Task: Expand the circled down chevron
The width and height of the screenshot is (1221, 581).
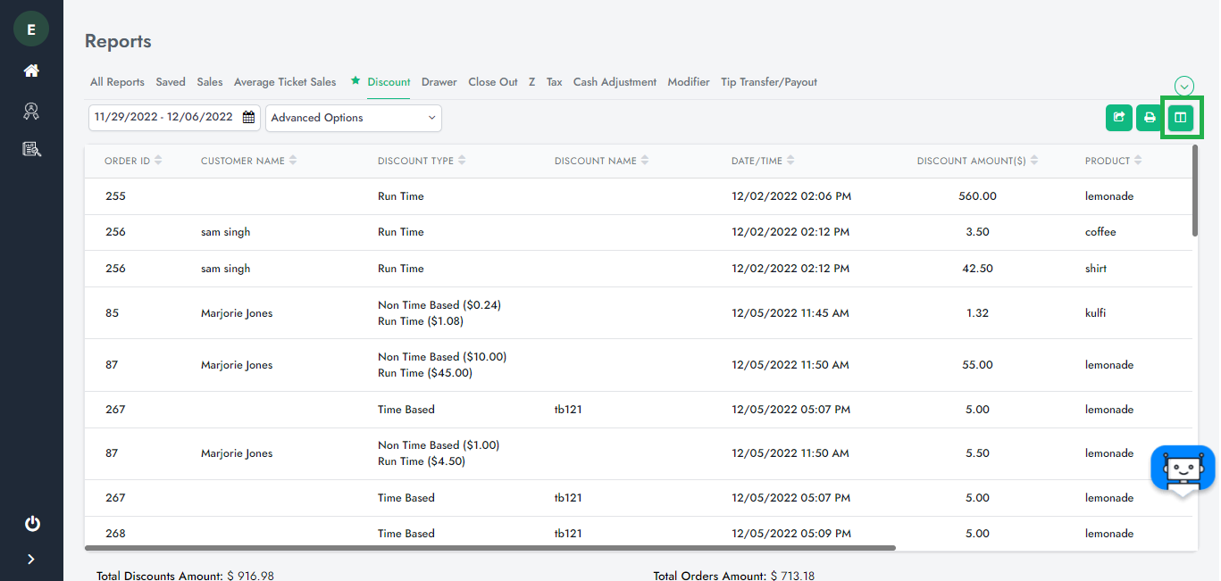Action: pos(1184,86)
